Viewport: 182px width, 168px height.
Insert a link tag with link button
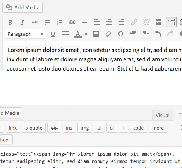pyautogui.click(x=13, y=128)
